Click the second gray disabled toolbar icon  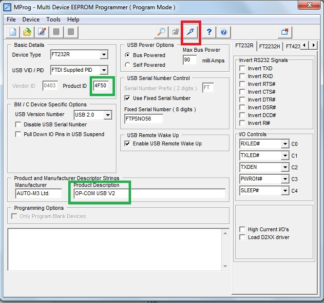(x=71, y=32)
